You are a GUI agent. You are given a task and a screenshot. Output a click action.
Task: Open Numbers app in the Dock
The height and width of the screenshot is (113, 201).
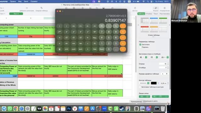point(116,109)
